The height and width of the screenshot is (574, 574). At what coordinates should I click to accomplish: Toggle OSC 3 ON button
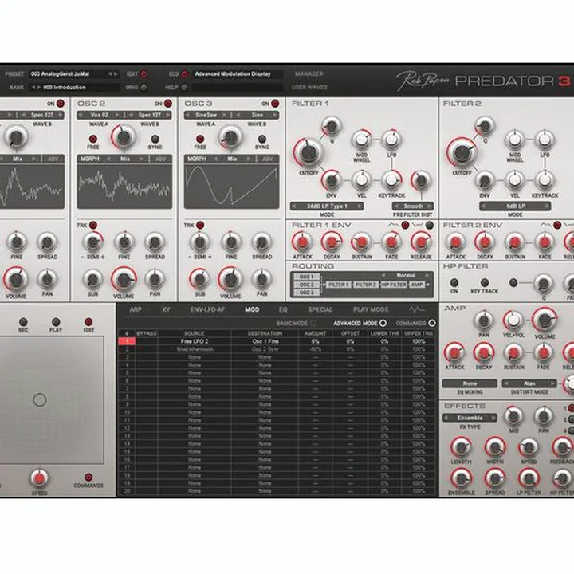[x=275, y=104]
